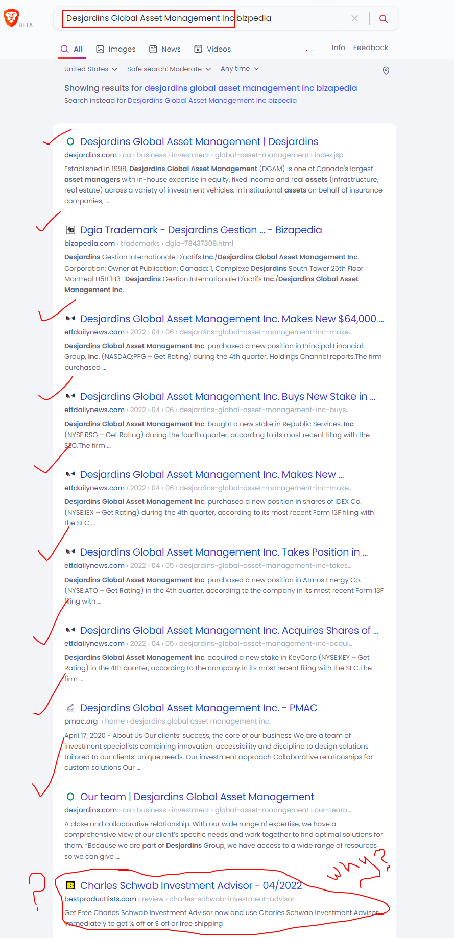Screen dimensions: 454x938
Task: Open 'Makes New $64,000' etfdailynews result
Action: tap(232, 319)
